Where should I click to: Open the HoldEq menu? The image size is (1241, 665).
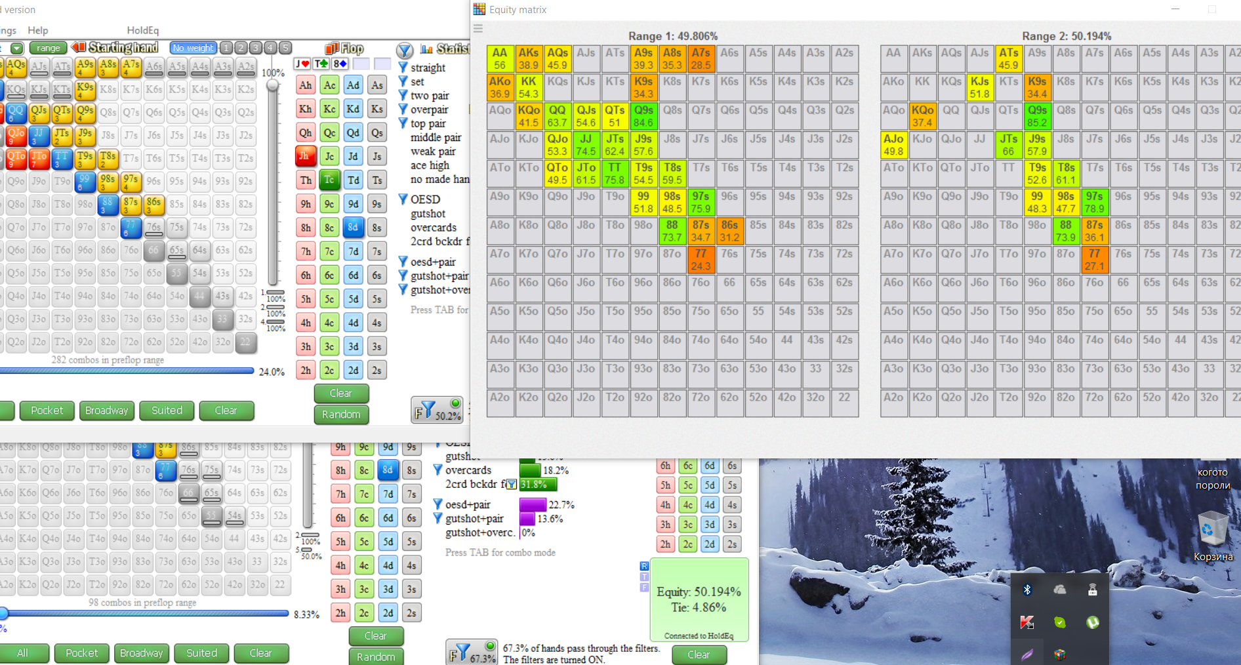point(143,30)
